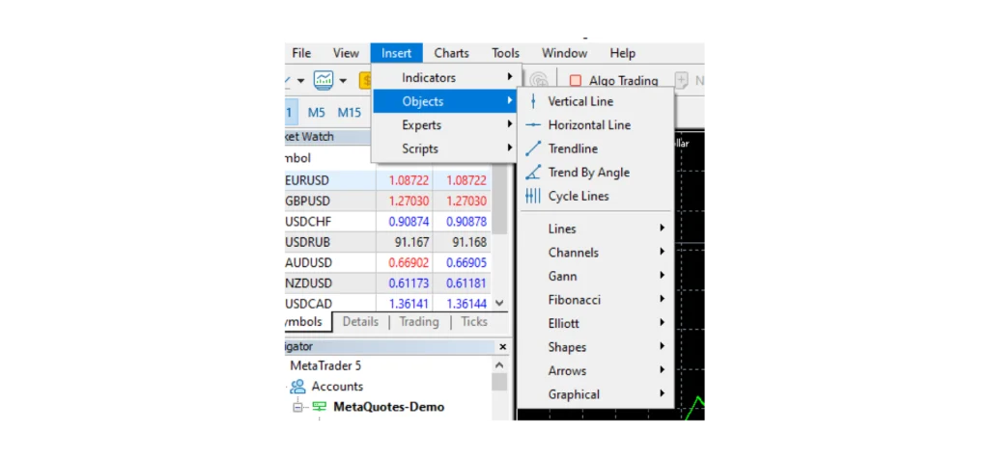Select the EURUSD row in Market Watch

pyautogui.click(x=328, y=180)
